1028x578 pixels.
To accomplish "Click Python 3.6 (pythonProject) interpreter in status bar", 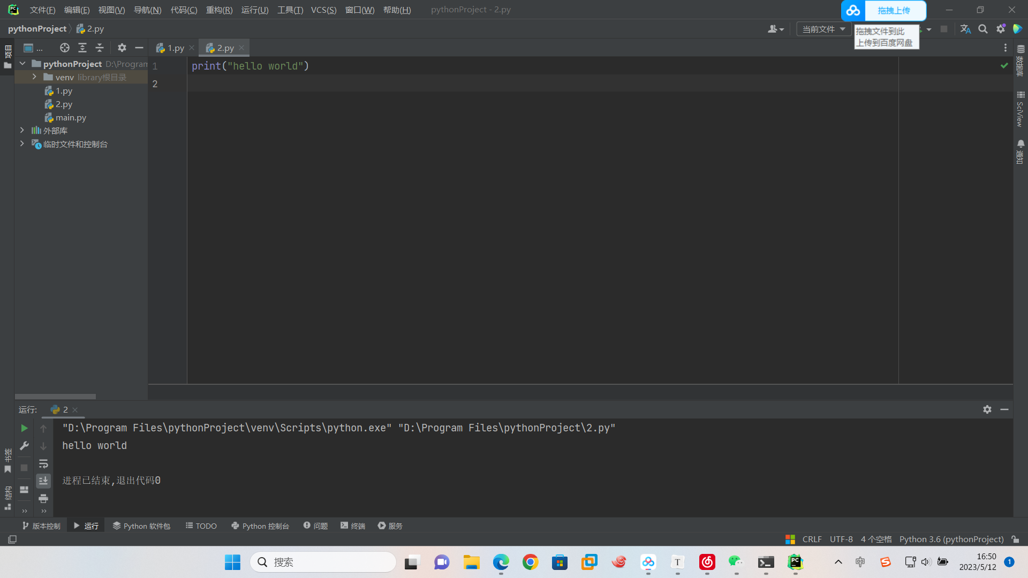I will tap(951, 539).
